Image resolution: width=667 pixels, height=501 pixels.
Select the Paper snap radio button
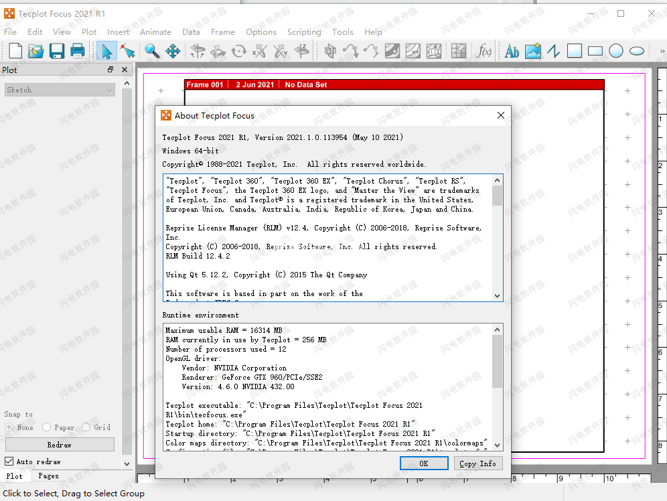[x=46, y=427]
